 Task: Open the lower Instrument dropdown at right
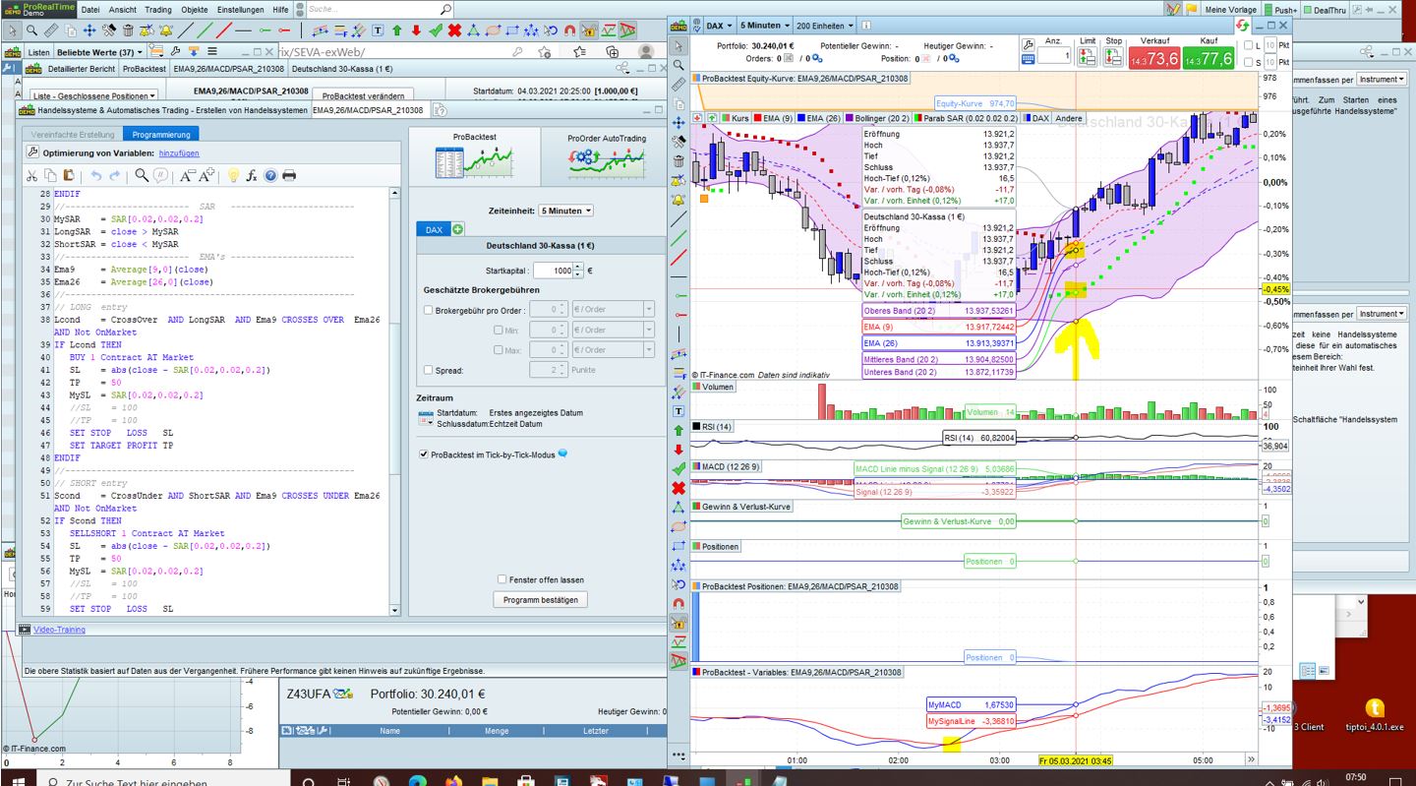pos(1382,314)
